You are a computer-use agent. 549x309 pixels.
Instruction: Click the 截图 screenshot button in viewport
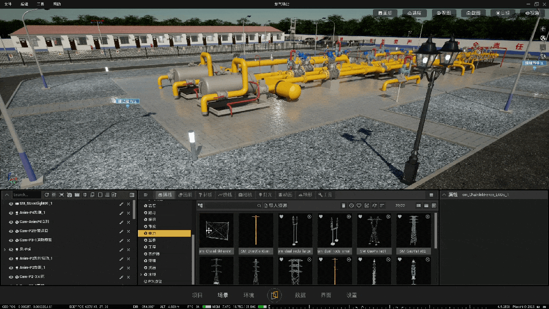473,13
